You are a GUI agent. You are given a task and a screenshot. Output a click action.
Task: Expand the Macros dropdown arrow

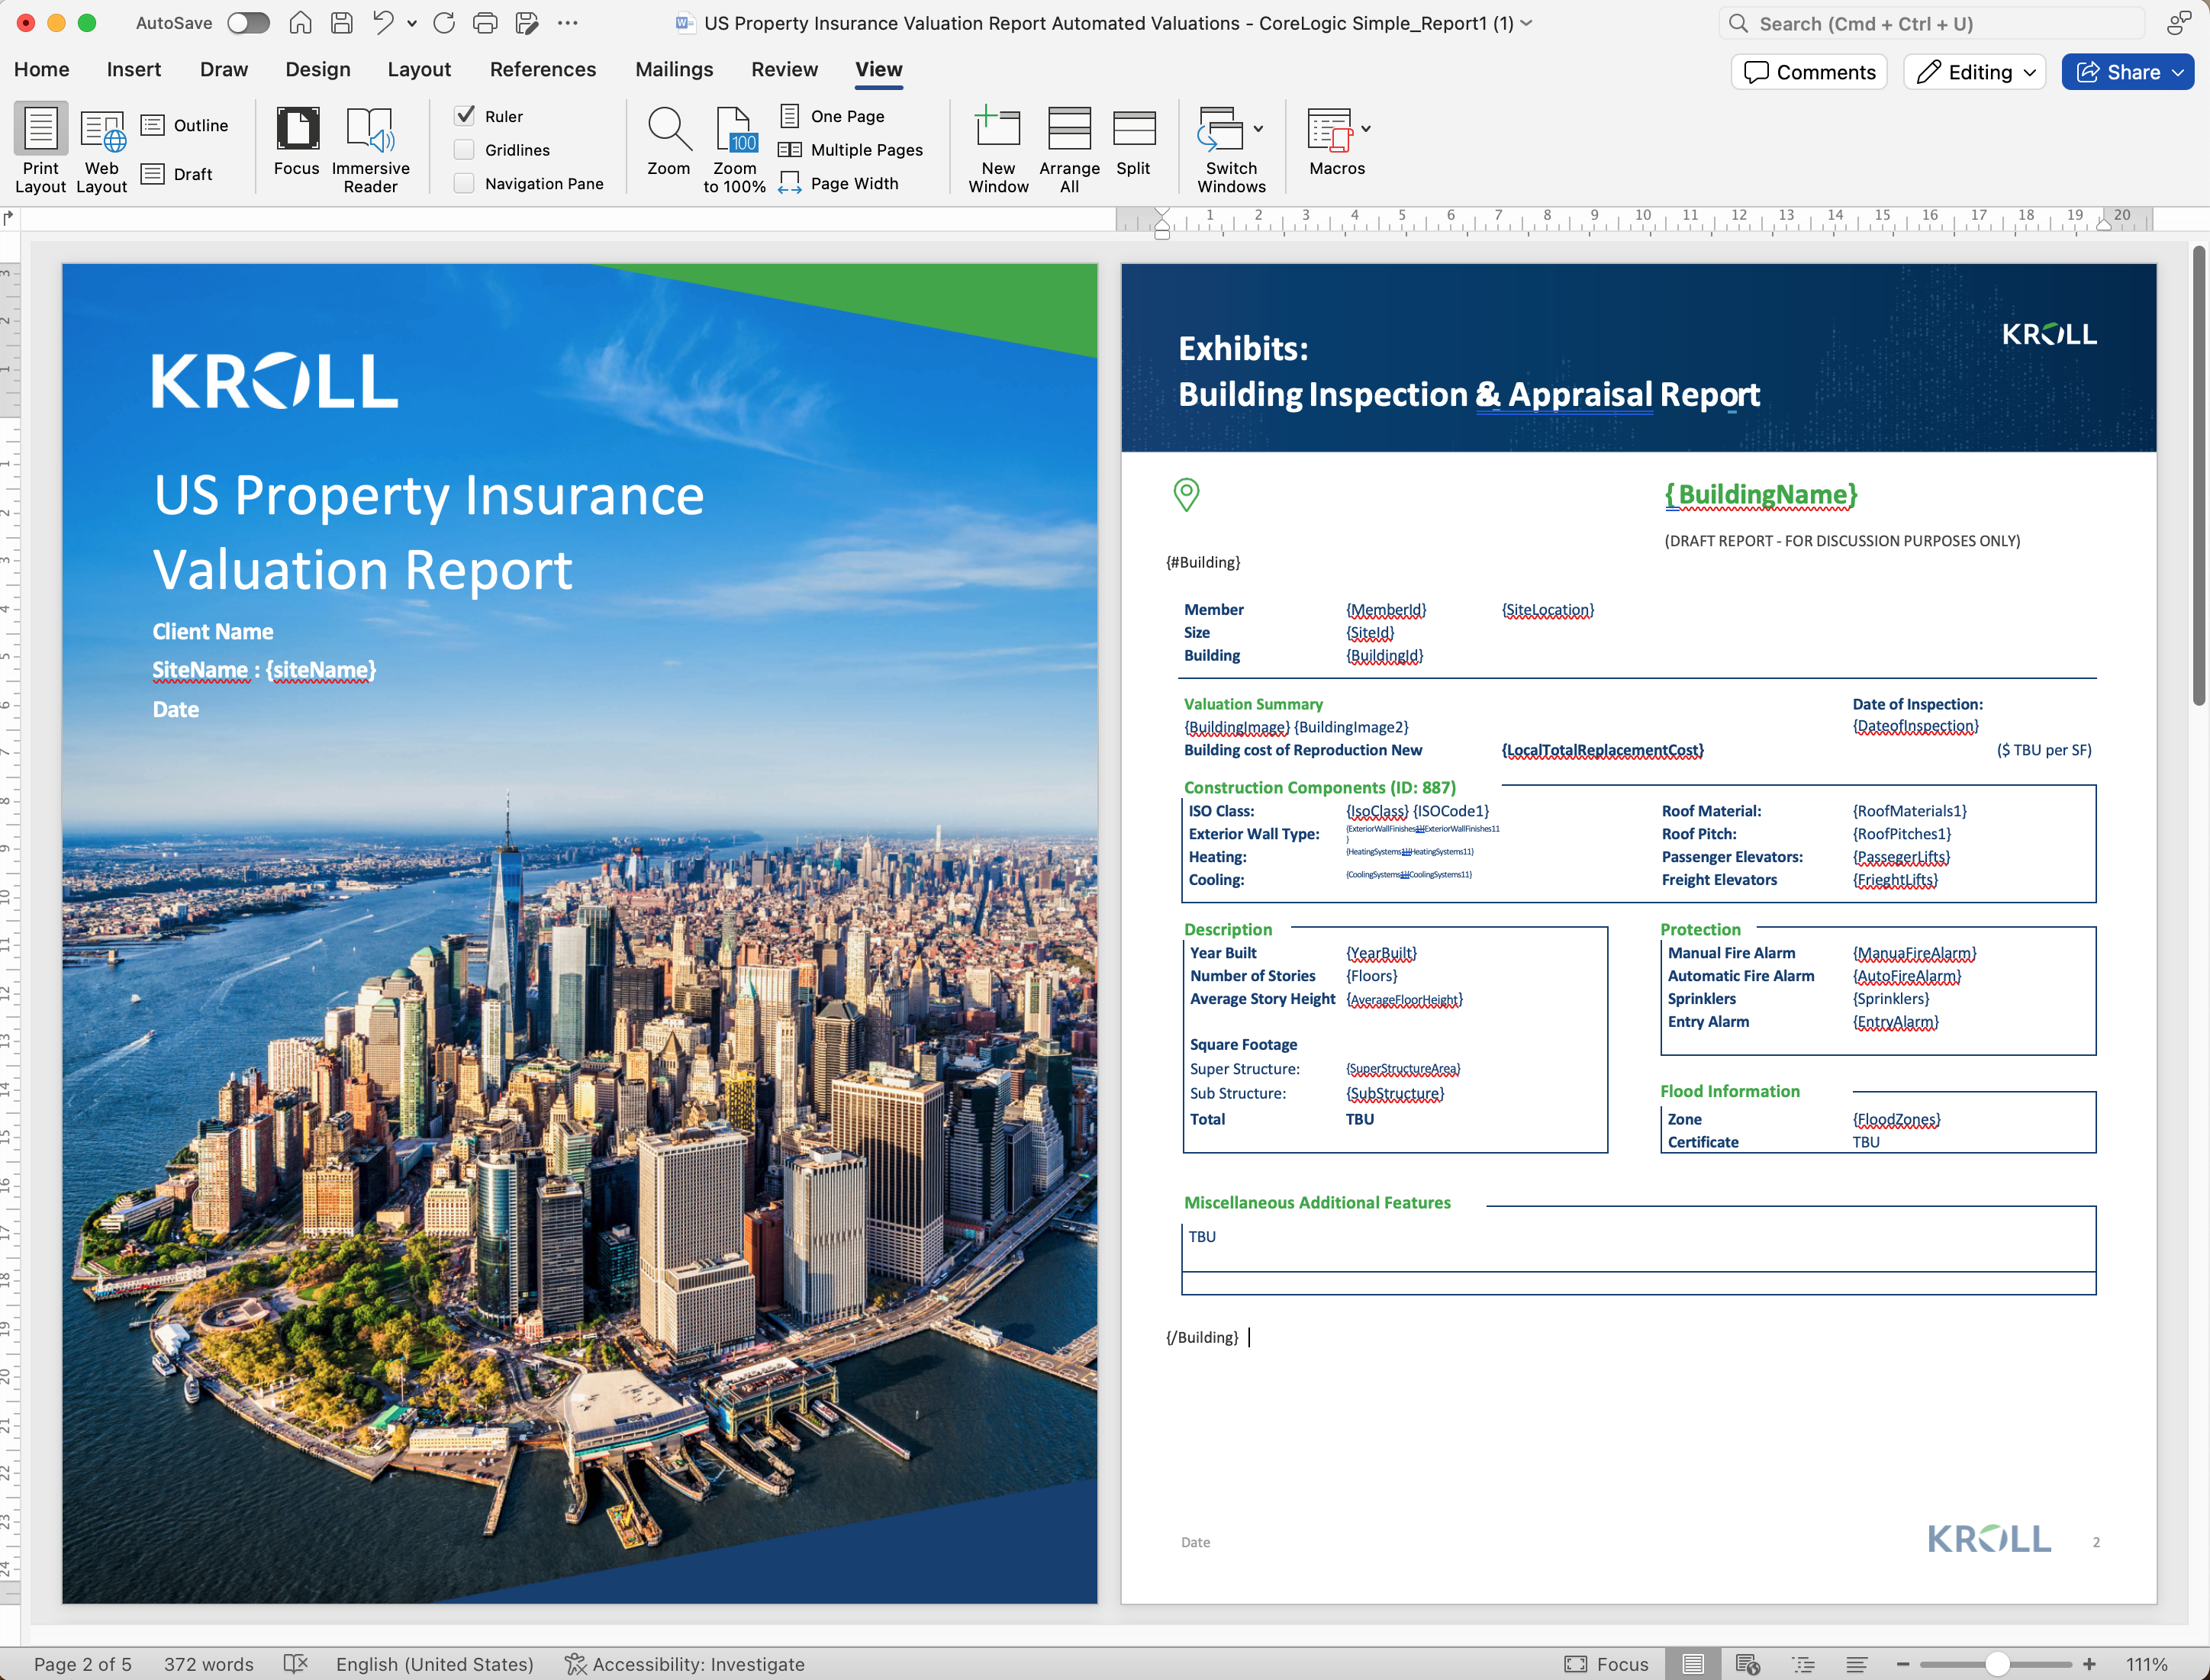1366,129
